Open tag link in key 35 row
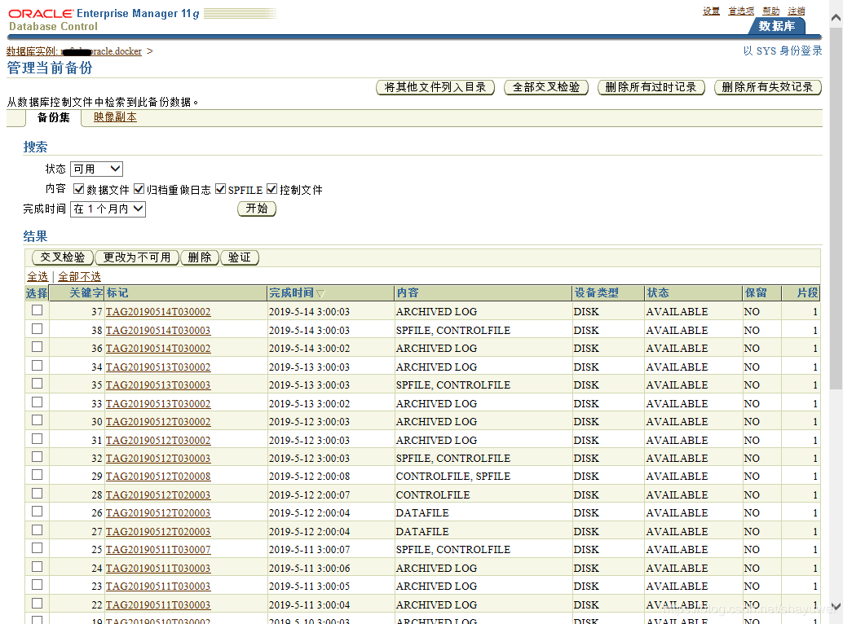This screenshot has height=624, width=843. coord(158,385)
